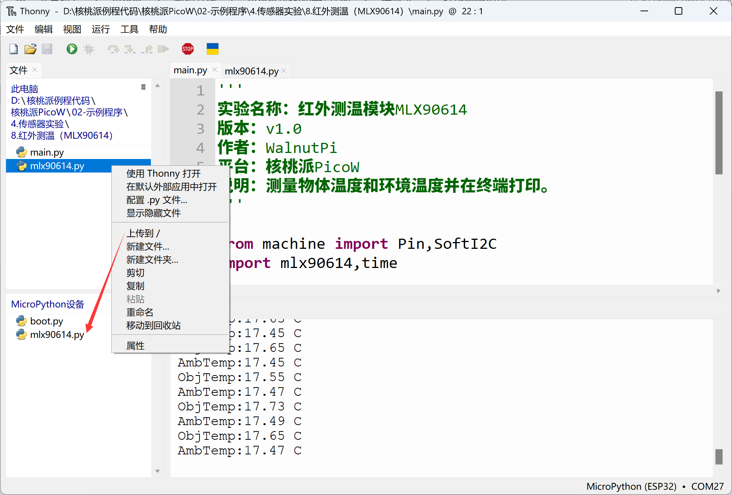Image resolution: width=732 pixels, height=495 pixels.
Task: Click the editor vertical scrollbar thumb
Action: click(719, 133)
